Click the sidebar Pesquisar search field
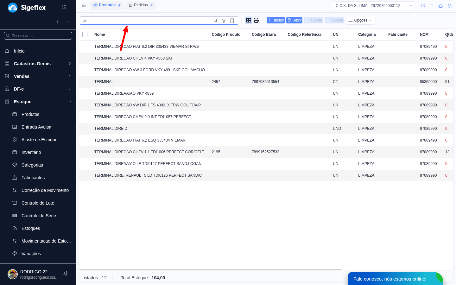 (x=38, y=36)
